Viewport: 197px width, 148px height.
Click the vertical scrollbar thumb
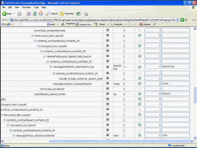(195, 95)
